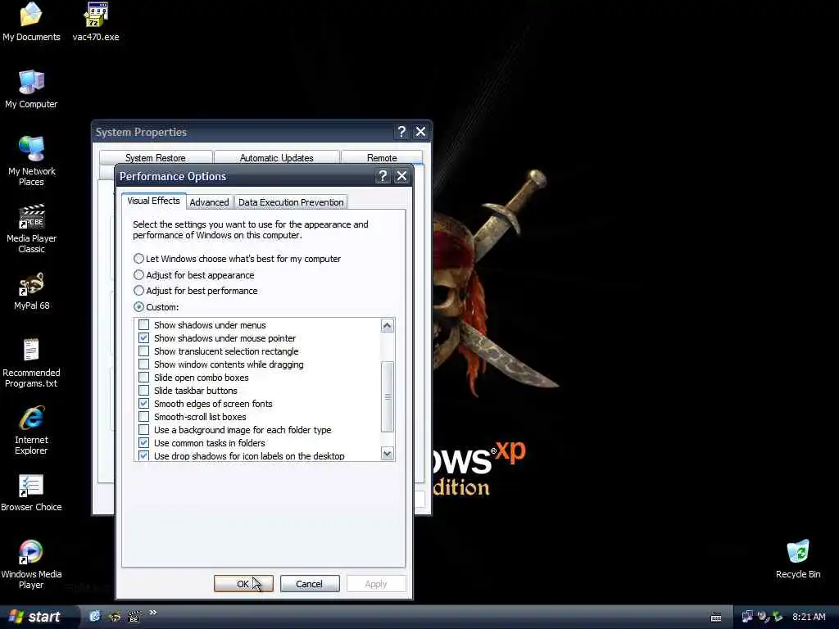Click Internet Explorer quick launch icon
Image resolution: width=839 pixels, height=629 pixels.
click(95, 616)
